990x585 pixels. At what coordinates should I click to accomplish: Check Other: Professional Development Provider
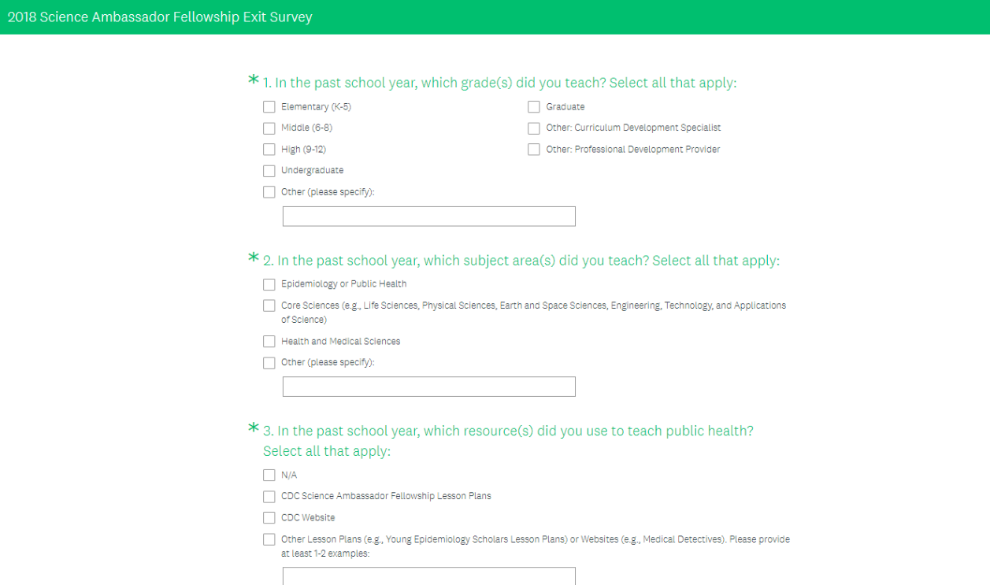(x=534, y=150)
